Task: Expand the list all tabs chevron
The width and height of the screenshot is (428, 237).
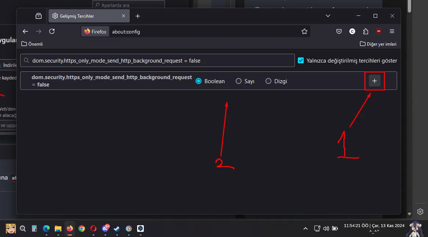Action: pos(328,16)
